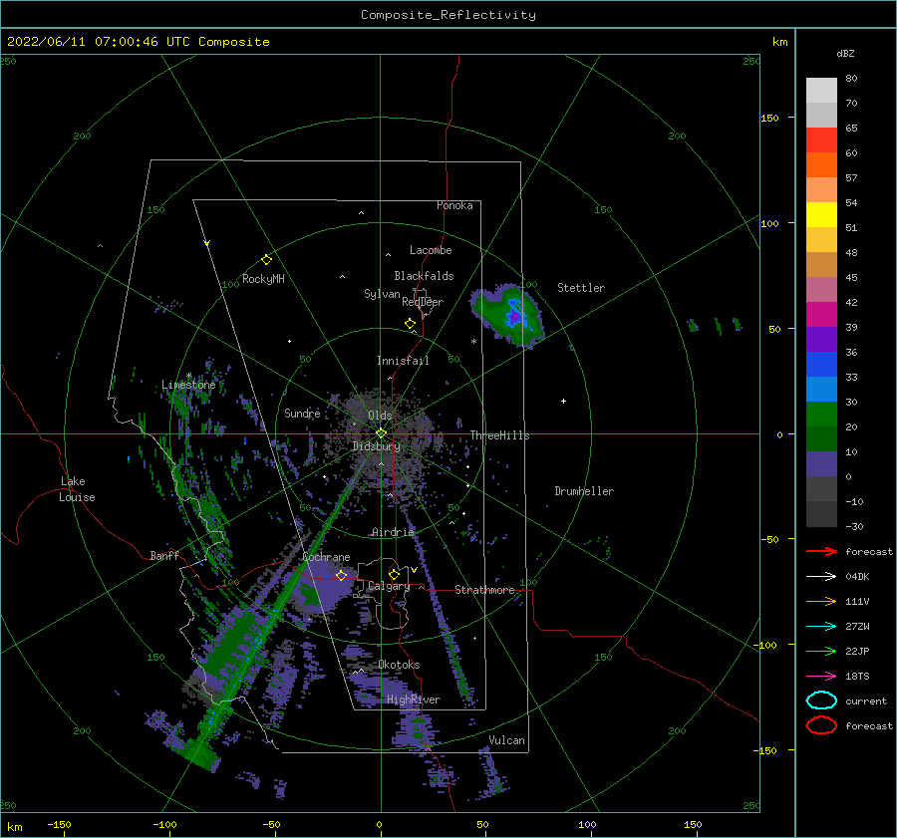
Task: Click the ThreeHills city label
Action: tap(499, 435)
